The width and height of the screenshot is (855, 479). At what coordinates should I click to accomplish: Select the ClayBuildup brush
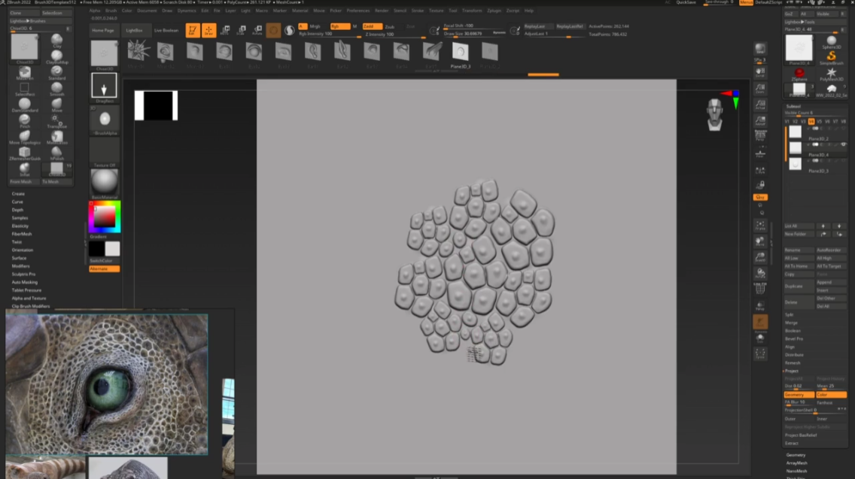coord(56,56)
